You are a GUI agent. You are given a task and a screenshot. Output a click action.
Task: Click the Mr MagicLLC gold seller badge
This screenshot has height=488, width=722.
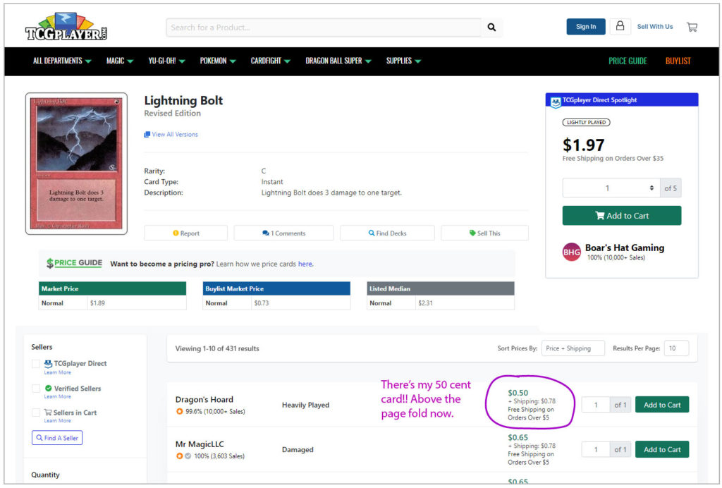(180, 456)
